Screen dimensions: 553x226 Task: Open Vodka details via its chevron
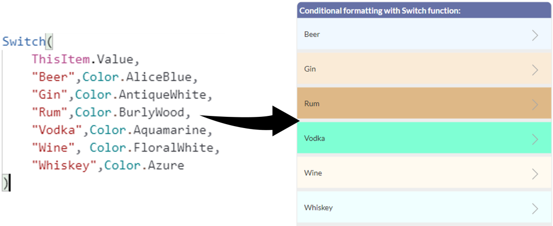(535, 139)
